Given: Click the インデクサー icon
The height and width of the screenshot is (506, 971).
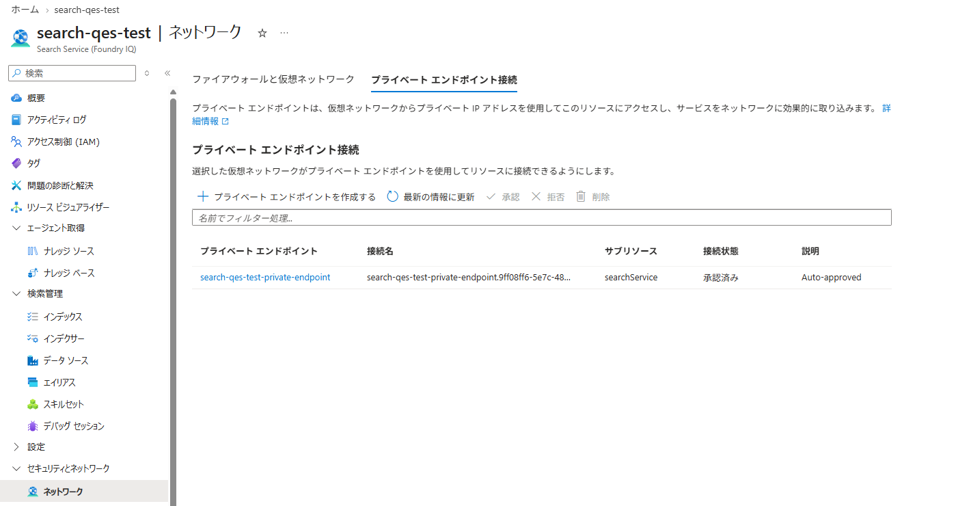Looking at the screenshot, I should [x=32, y=338].
